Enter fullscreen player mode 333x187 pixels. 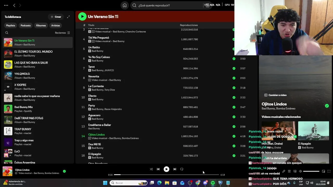(329, 171)
